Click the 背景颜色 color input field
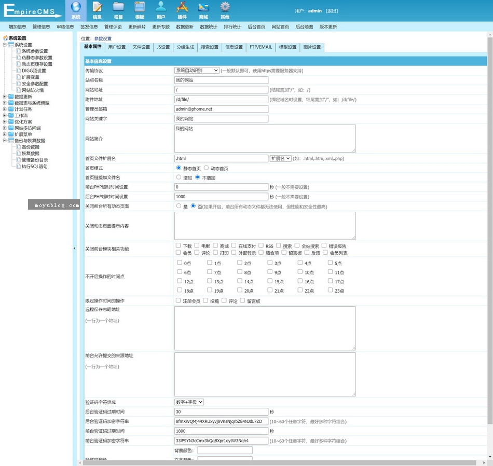 [x=225, y=450]
